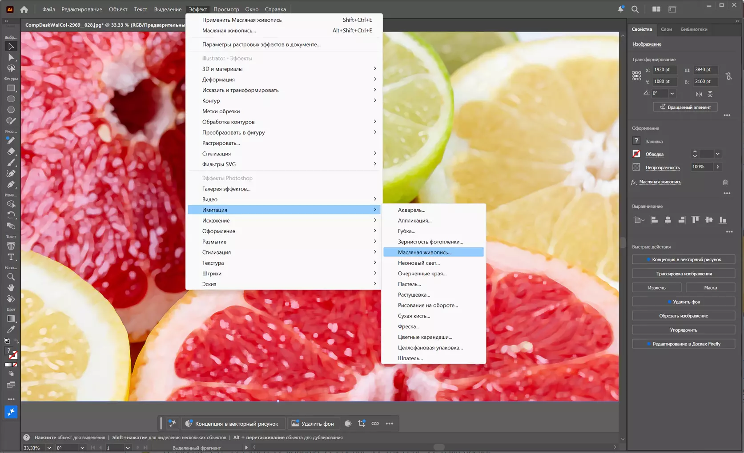Open the canvas rotation dropdown in status bar
Viewport: 744px width, 453px height.
tap(82, 448)
